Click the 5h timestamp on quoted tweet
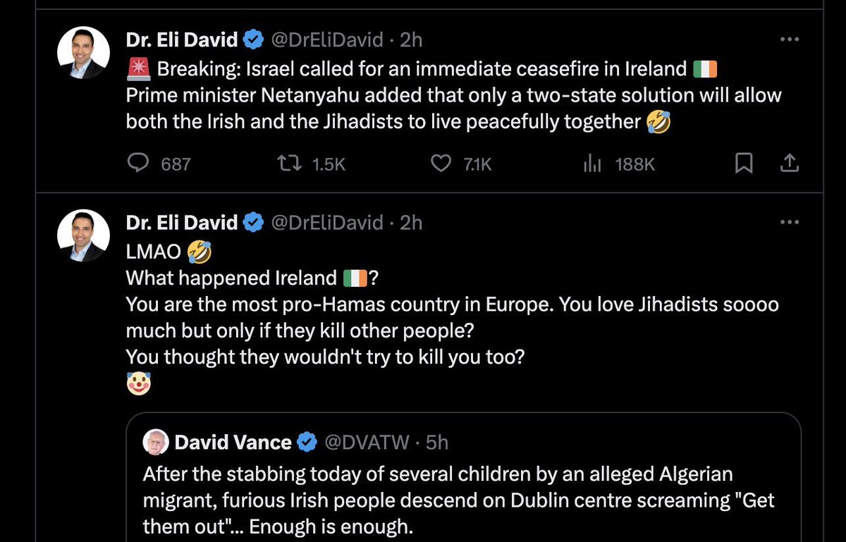Image resolution: width=846 pixels, height=542 pixels. [x=438, y=442]
